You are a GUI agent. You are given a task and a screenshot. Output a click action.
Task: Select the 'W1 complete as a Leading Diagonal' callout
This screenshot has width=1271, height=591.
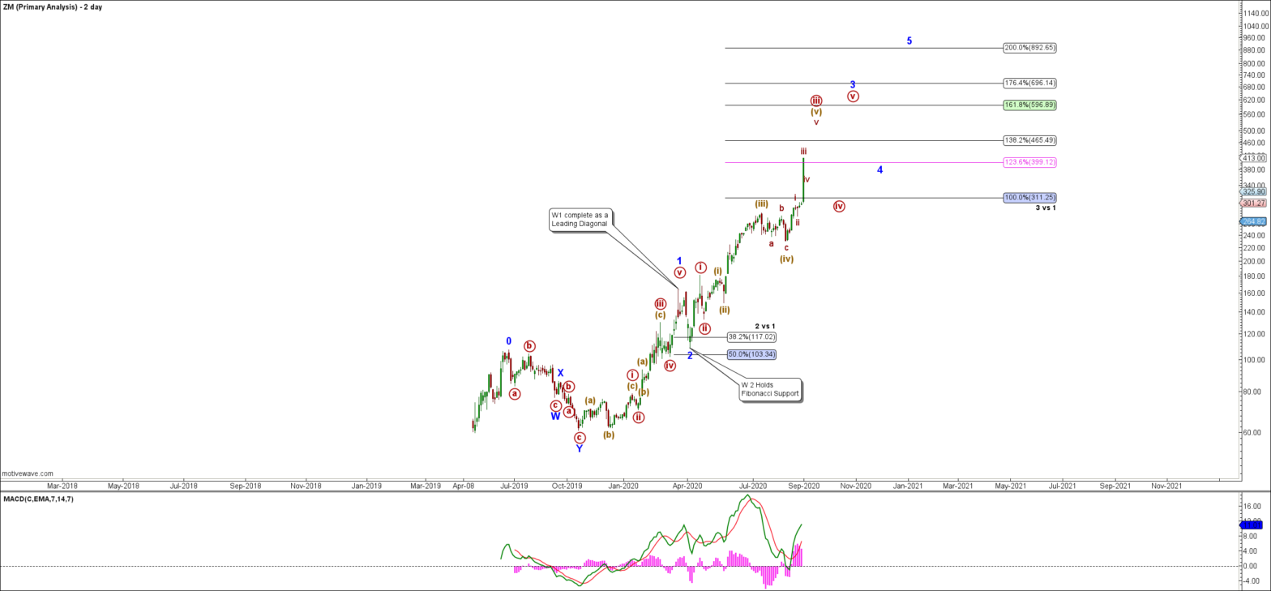(x=580, y=219)
